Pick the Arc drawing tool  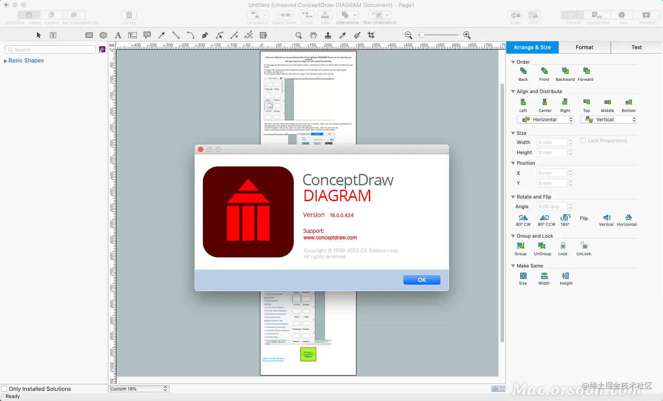click(191, 35)
